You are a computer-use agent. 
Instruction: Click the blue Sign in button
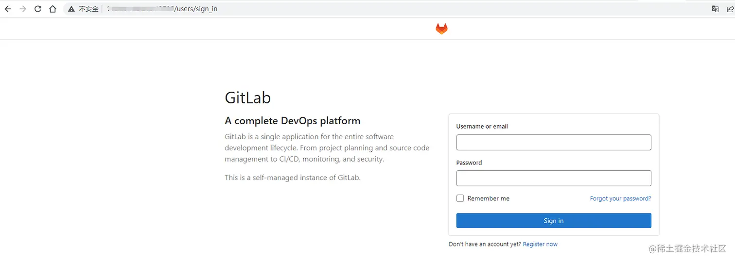tap(554, 221)
